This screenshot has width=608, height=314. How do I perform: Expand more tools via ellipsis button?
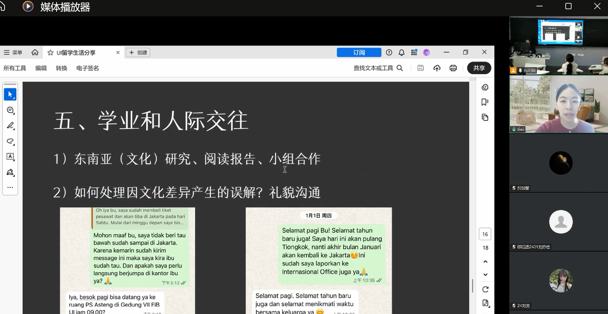[x=10, y=188]
